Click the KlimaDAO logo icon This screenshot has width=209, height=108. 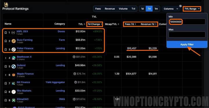14,100
